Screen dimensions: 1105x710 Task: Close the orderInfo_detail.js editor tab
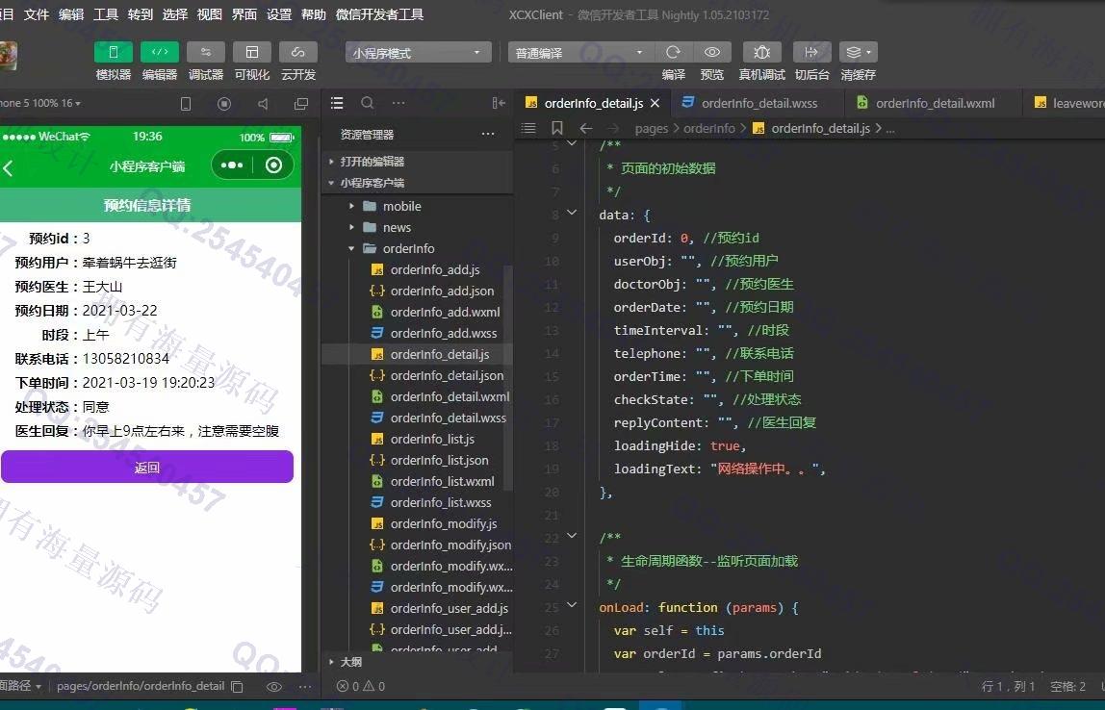tap(655, 103)
